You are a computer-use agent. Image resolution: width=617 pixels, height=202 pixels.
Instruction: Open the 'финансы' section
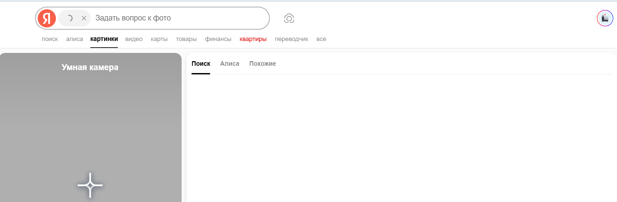pyautogui.click(x=218, y=39)
